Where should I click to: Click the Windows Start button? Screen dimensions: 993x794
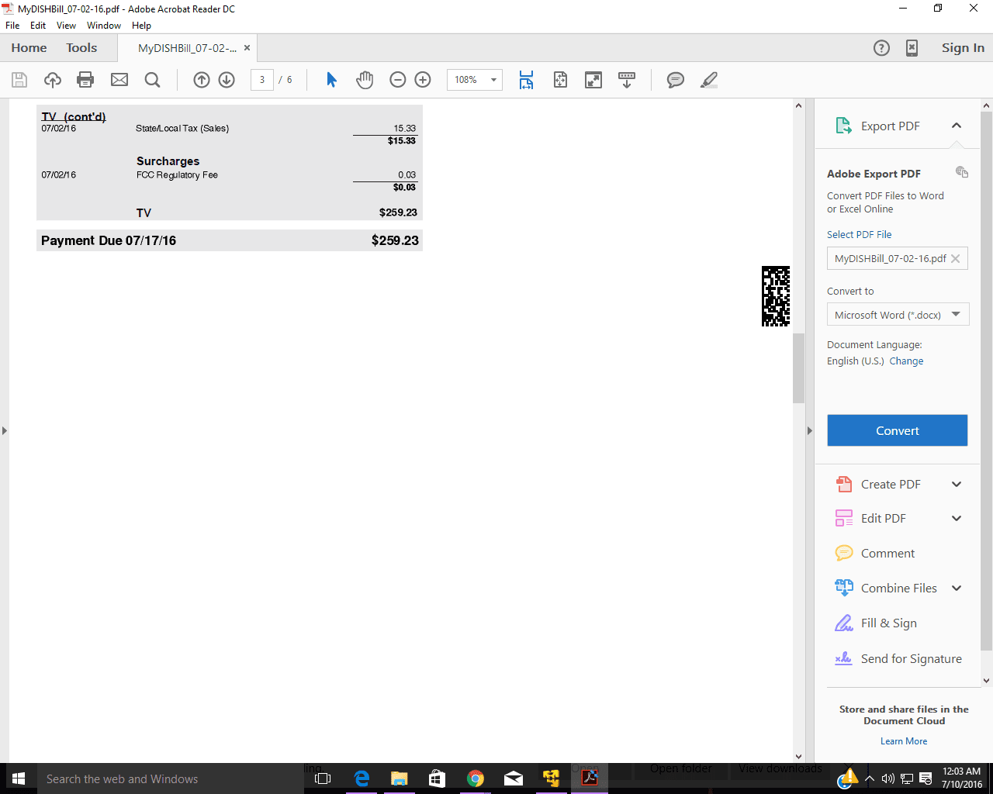click(19, 778)
